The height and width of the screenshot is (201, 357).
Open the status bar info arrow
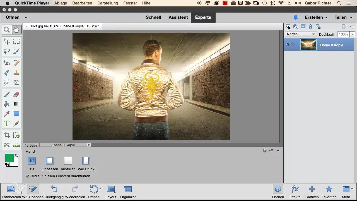[x=89, y=145]
